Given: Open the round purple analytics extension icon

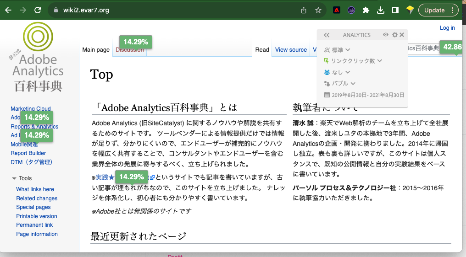Looking at the screenshot, I should [351, 11].
